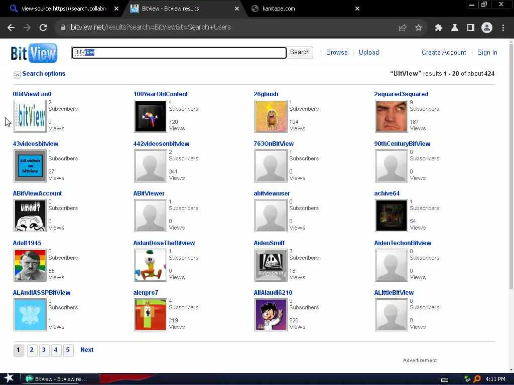Viewport: 514px width, 385px height.
Task: Click the AliAlaudi6210 avatar thumbnail
Action: coord(271,315)
